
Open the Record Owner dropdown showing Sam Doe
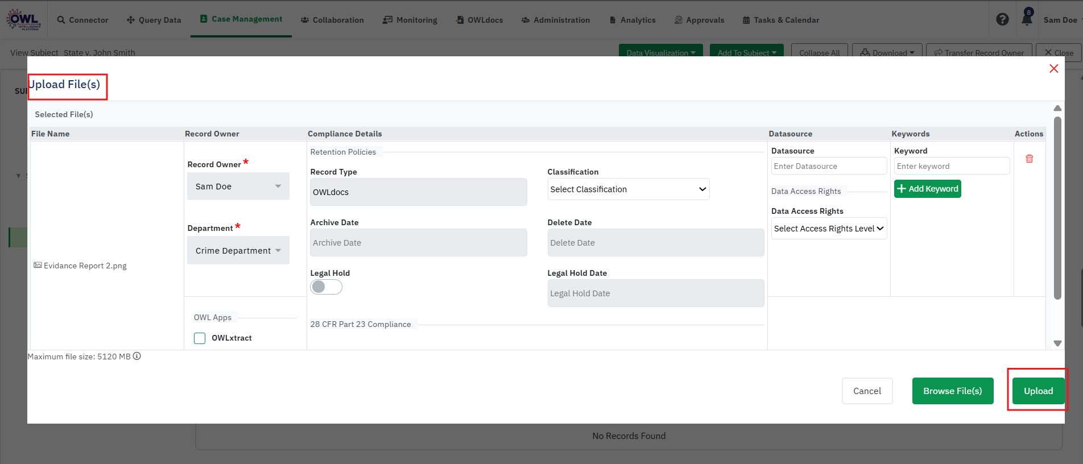pos(238,186)
